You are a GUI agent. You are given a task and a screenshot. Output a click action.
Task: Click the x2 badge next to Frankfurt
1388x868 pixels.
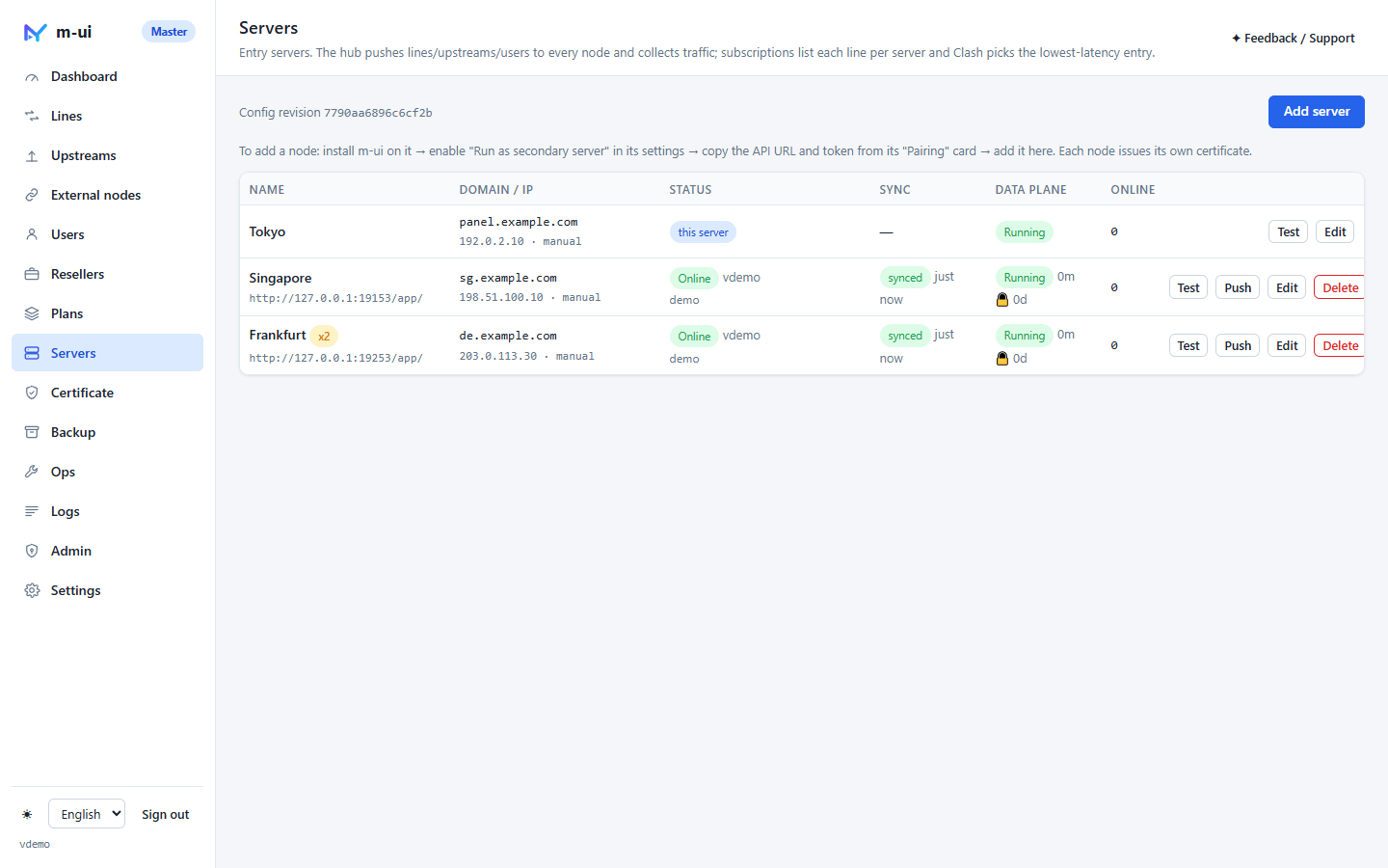click(324, 337)
